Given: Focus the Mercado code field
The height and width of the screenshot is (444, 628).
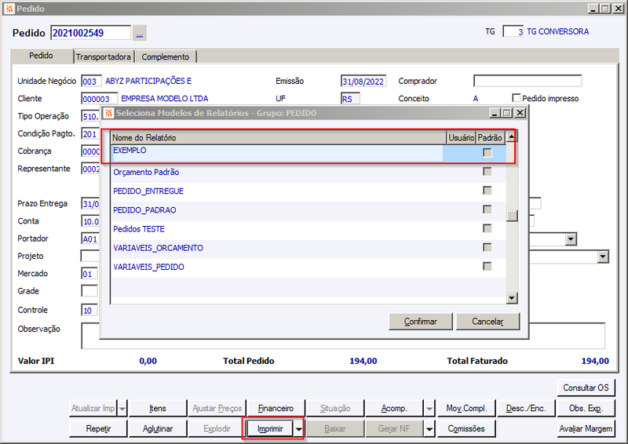Looking at the screenshot, I should (x=89, y=274).
